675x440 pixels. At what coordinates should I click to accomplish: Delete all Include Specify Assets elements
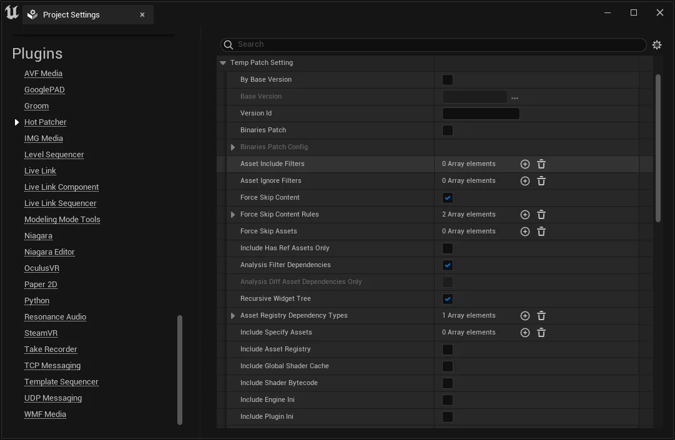[541, 333]
